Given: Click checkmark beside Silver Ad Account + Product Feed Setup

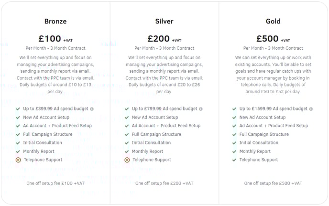Looking at the screenshot, I should coord(127,126).
